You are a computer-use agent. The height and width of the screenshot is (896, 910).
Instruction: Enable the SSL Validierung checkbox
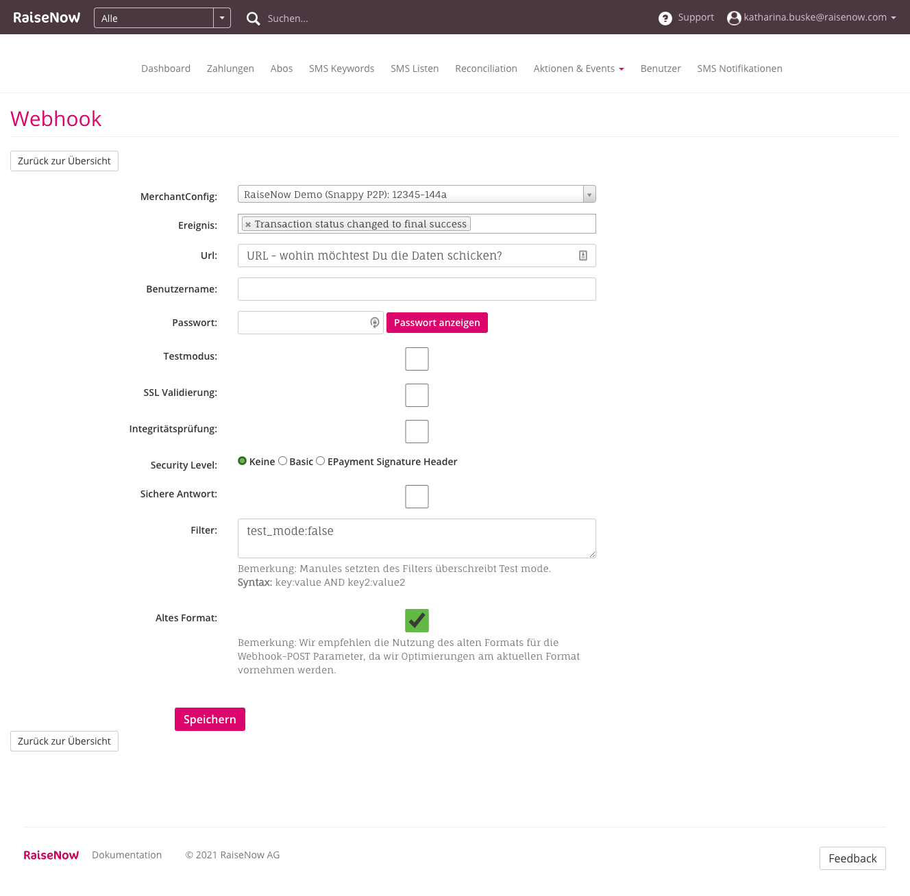coord(417,395)
